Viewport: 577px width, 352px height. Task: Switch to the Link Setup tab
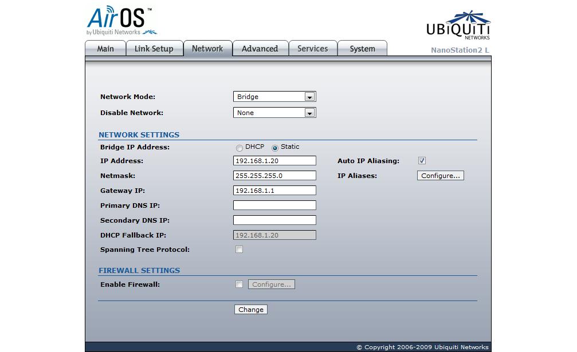154,49
